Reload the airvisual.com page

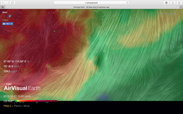point(127,3)
